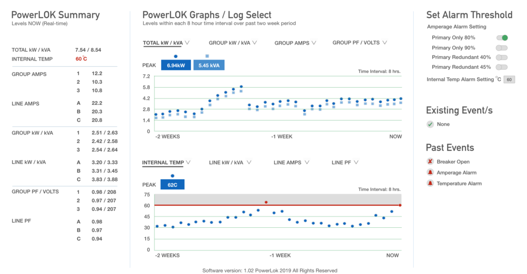This screenshot has width=527, height=274.
Task: Expand the LINE PF dropdown arrow
Action: click(x=356, y=163)
